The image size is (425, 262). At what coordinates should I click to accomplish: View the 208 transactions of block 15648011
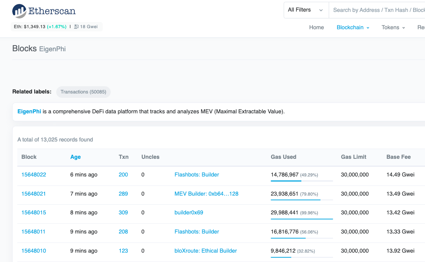[123, 232]
